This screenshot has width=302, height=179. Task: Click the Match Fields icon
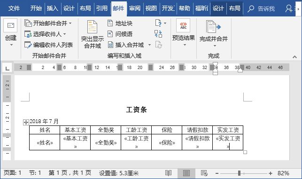click(158, 34)
